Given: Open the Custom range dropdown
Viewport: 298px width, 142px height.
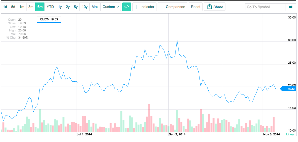Looking at the screenshot, I should click(x=111, y=7).
